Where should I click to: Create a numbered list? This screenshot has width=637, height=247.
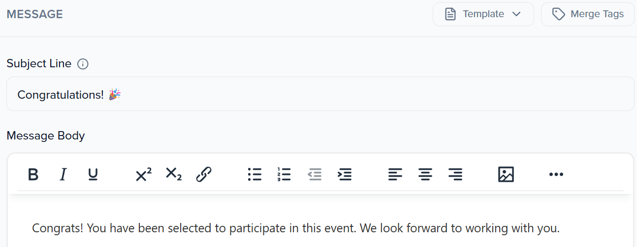(x=284, y=174)
